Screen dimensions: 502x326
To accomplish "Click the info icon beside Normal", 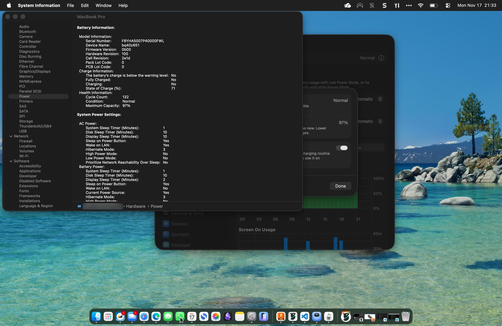I will pos(381,58).
